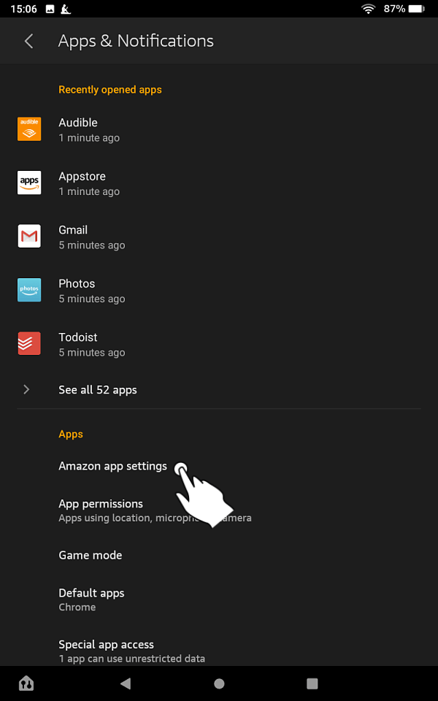Tap the Home circle button
Screen dimensions: 438x701
click(219, 683)
